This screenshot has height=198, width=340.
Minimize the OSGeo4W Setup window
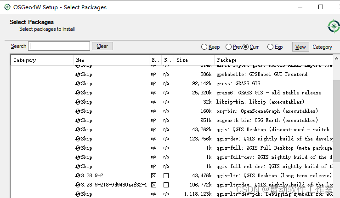[x=300, y=7]
